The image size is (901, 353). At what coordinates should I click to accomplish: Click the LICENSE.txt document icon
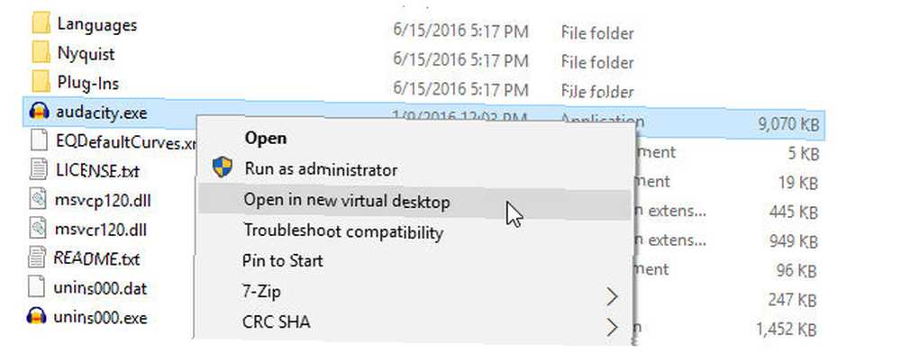(38, 170)
